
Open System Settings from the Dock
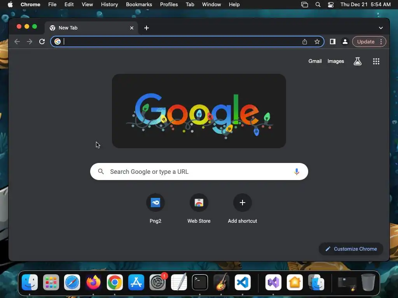[x=157, y=282]
